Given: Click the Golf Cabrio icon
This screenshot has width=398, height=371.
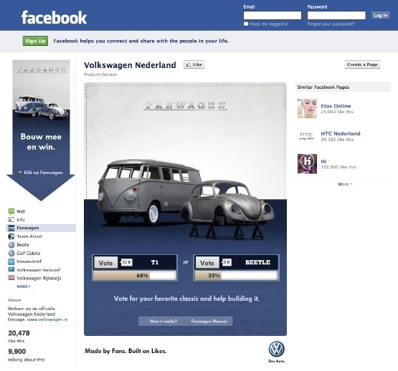Looking at the screenshot, I should click(x=11, y=253).
